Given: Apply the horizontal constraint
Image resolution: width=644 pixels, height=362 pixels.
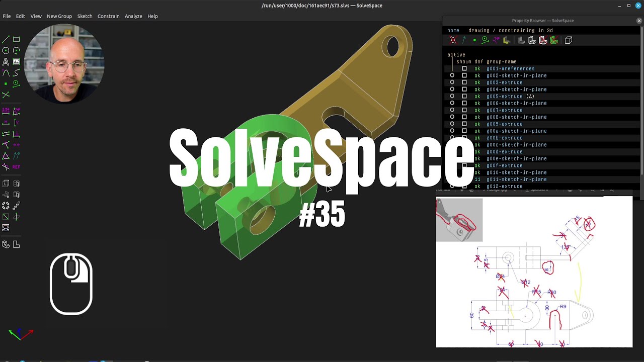Looking at the screenshot, I should point(6,122).
